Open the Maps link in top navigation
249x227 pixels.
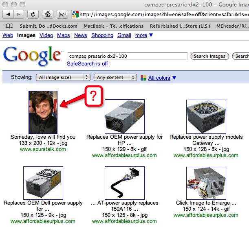(x=63, y=35)
